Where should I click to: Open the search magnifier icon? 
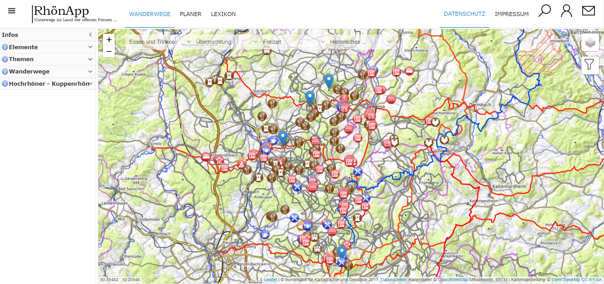[544, 11]
